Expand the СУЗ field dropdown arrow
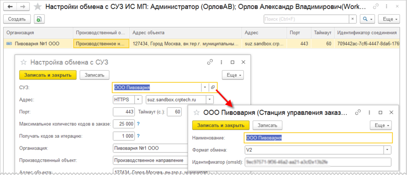Screen dimensions: 407x175 pos(204,87)
